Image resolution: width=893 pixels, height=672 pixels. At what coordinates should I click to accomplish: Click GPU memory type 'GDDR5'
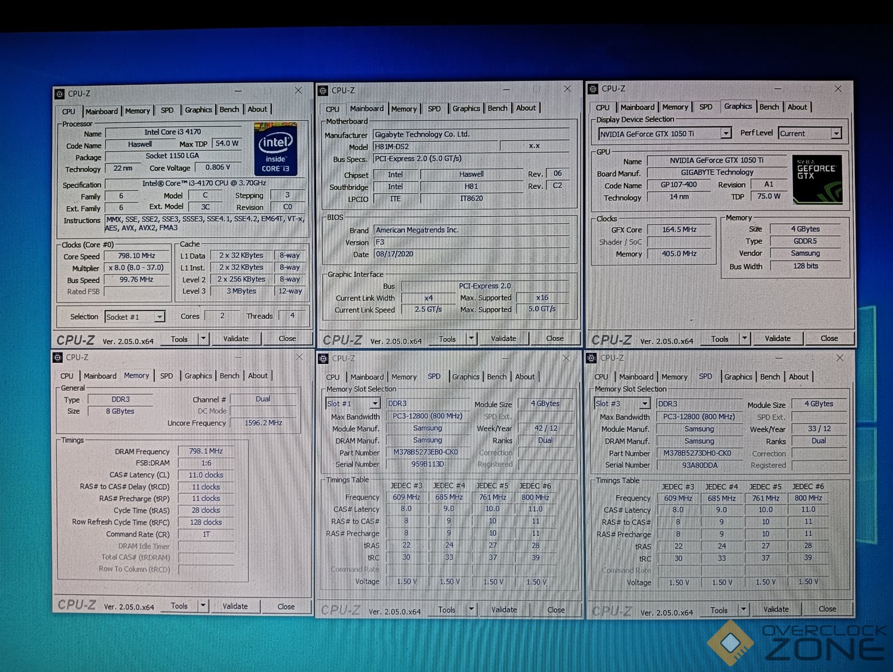[x=805, y=241]
